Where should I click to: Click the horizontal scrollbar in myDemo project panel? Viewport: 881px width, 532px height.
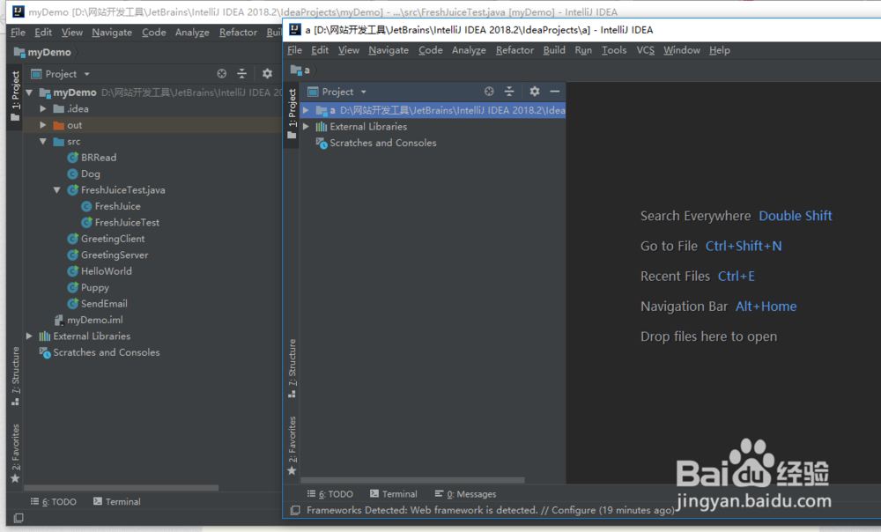[x=121, y=488]
